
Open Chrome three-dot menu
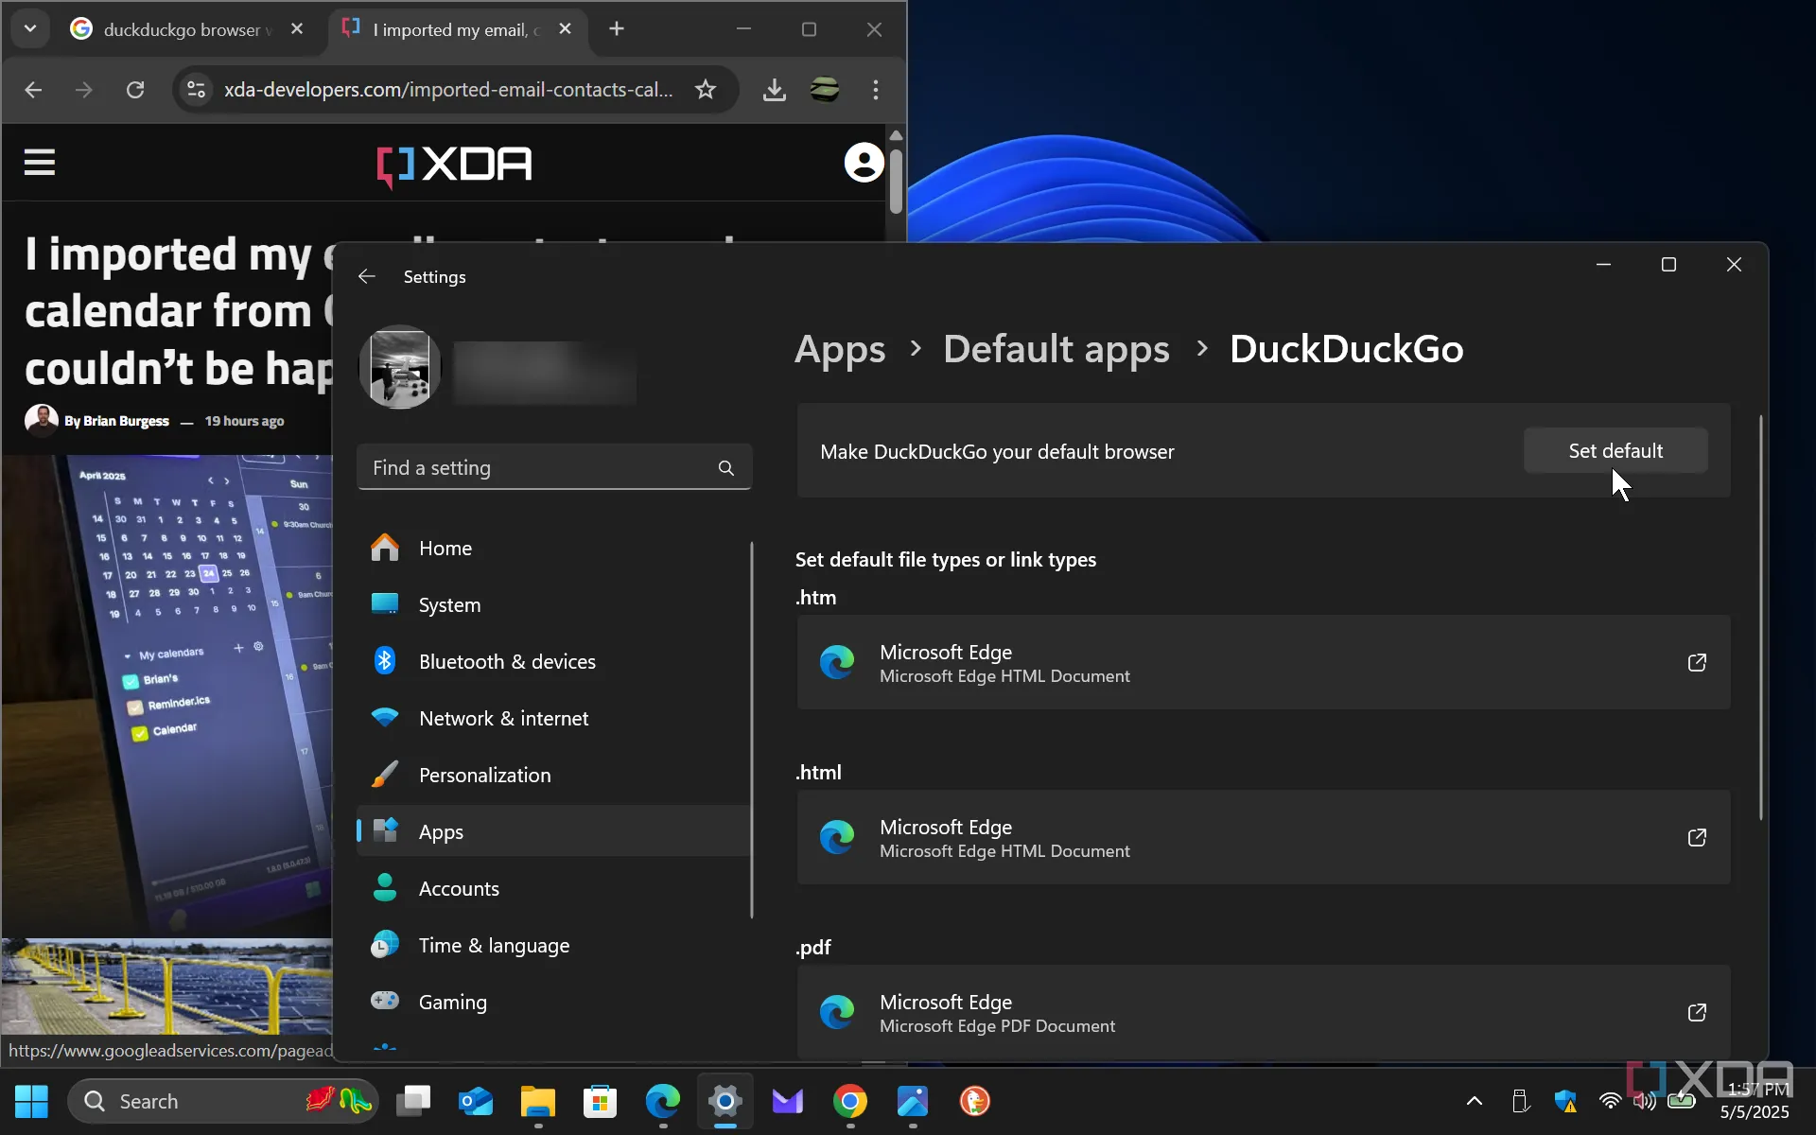pos(876,90)
